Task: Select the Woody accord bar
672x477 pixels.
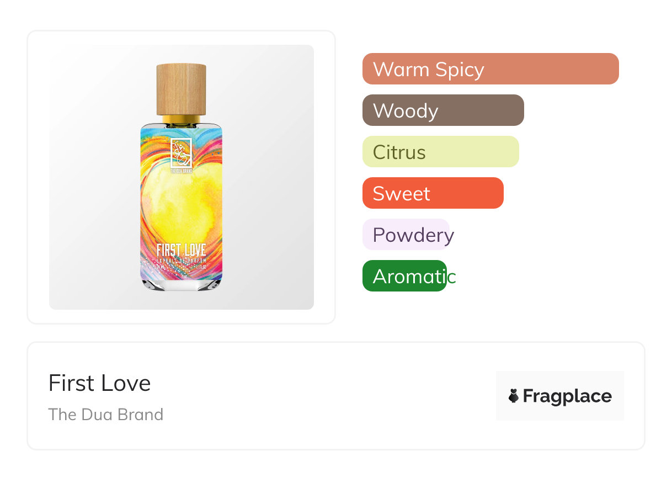Action: [442, 110]
